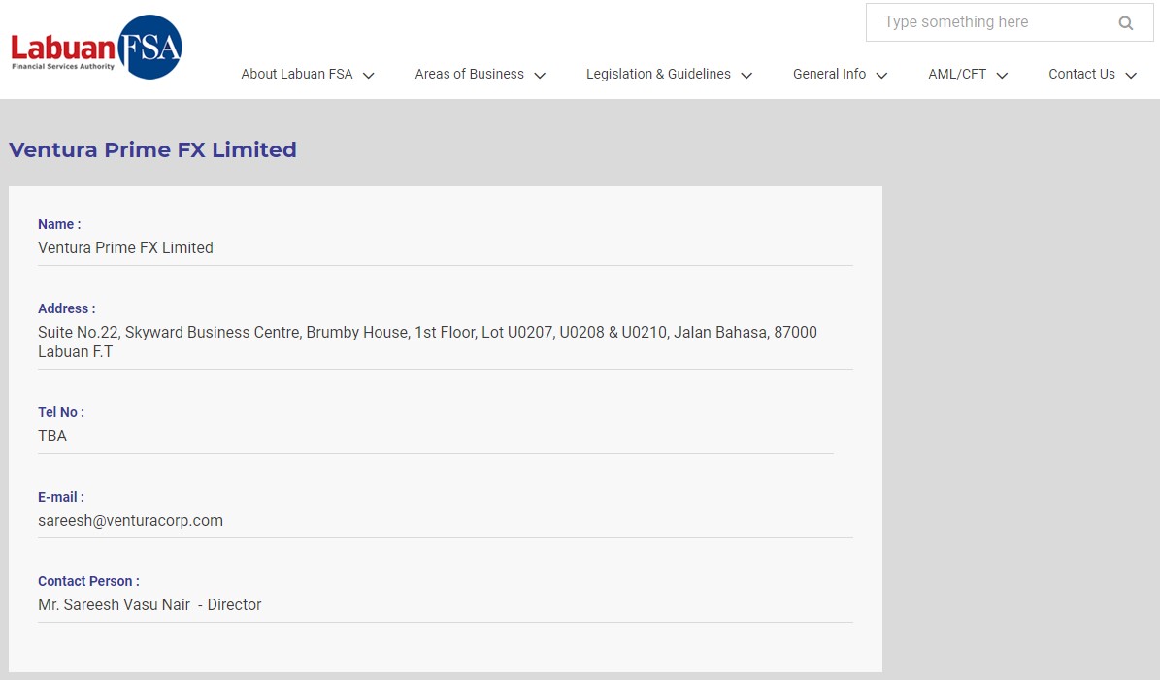Viewport: 1160px width, 680px height.
Task: Click the search magnifier icon
Action: pos(1125,23)
